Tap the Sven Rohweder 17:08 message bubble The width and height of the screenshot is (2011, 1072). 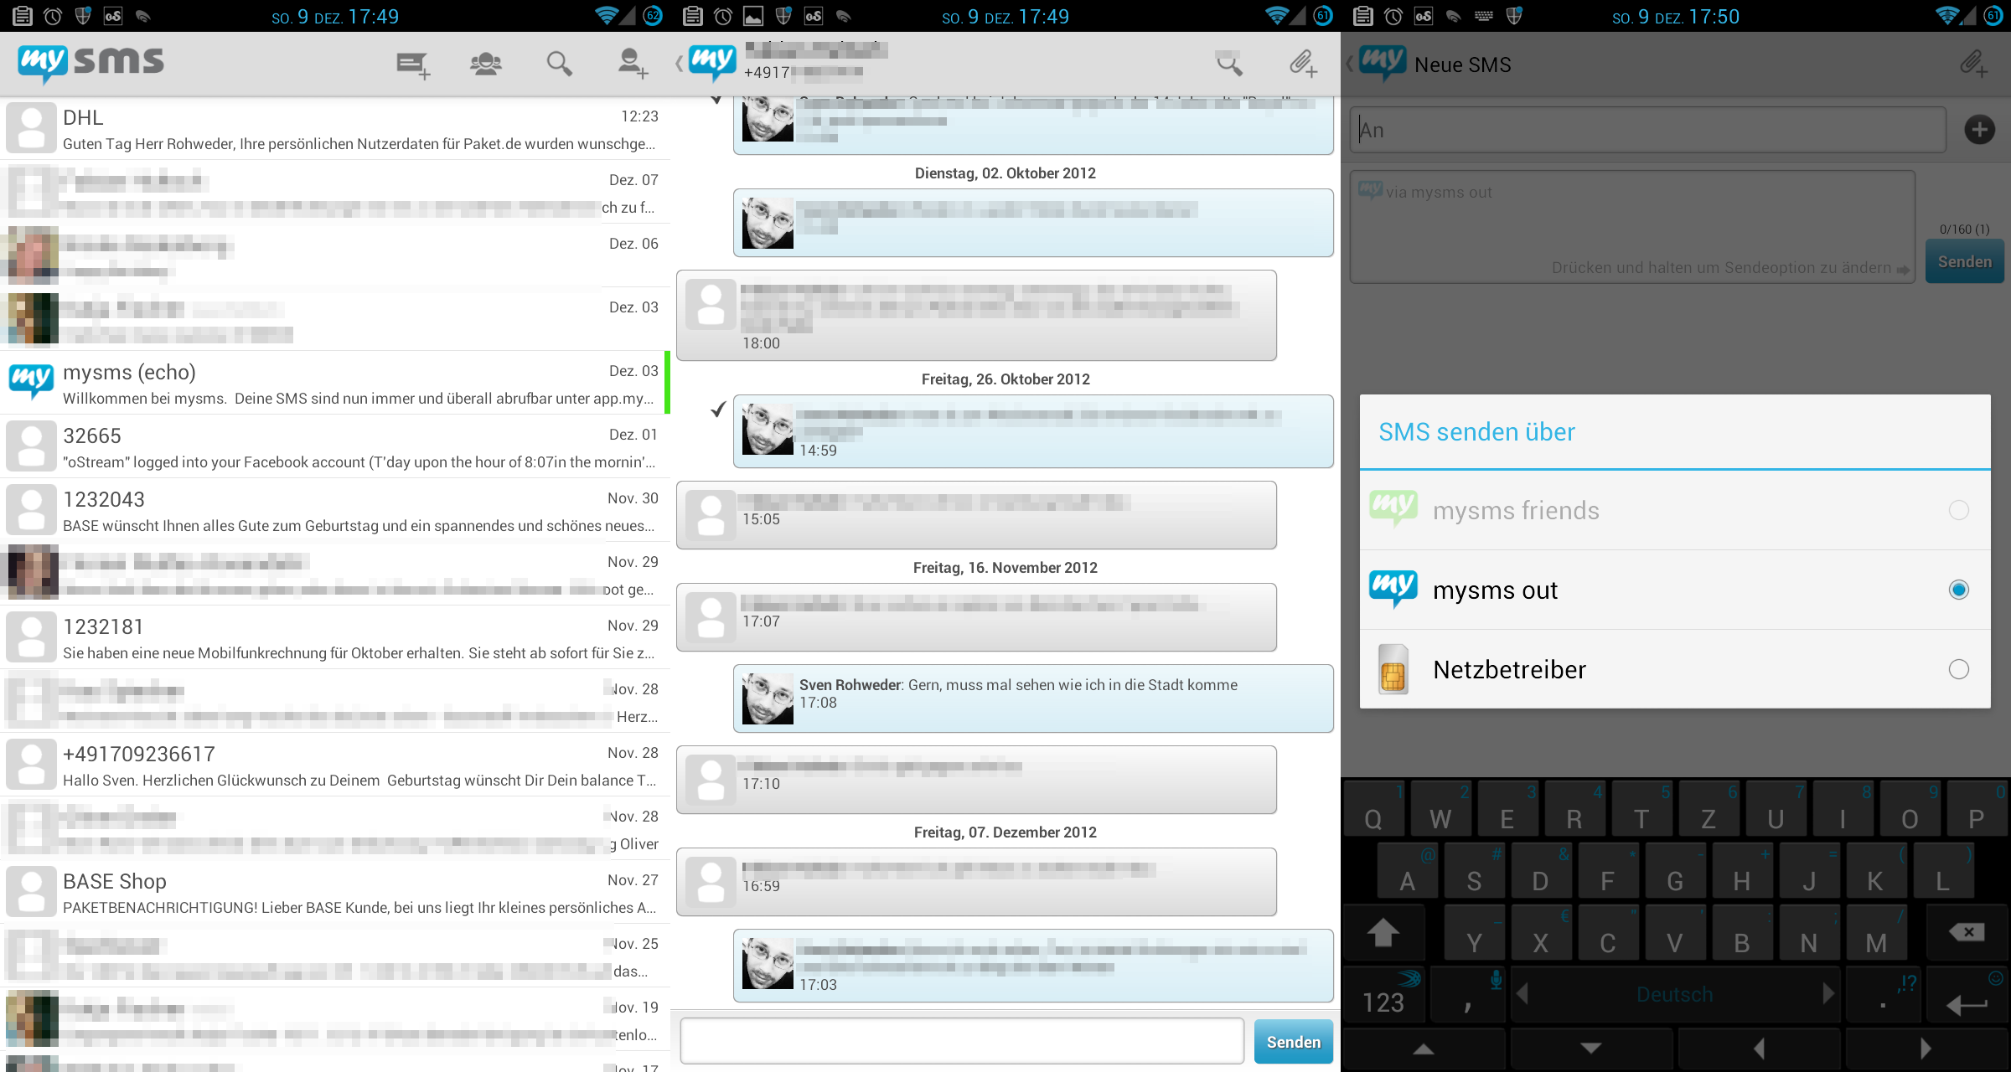click(x=1033, y=698)
